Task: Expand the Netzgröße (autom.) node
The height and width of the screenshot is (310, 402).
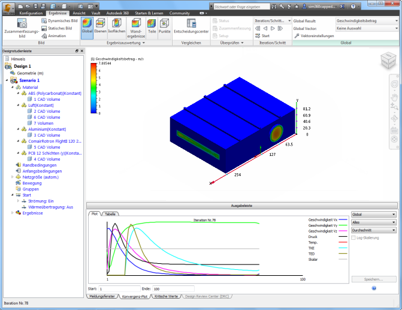Action: pyautogui.click(x=12, y=177)
